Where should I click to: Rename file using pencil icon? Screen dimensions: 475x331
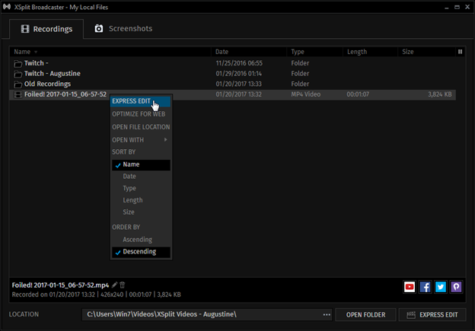(x=114, y=285)
